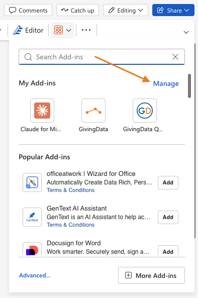Click the GenText AI Assistant icon
The image size is (198, 298).
tap(32, 217)
